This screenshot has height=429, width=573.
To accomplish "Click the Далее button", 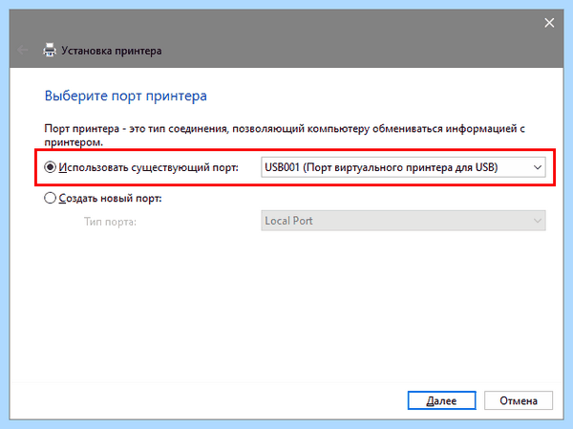I will click(441, 400).
